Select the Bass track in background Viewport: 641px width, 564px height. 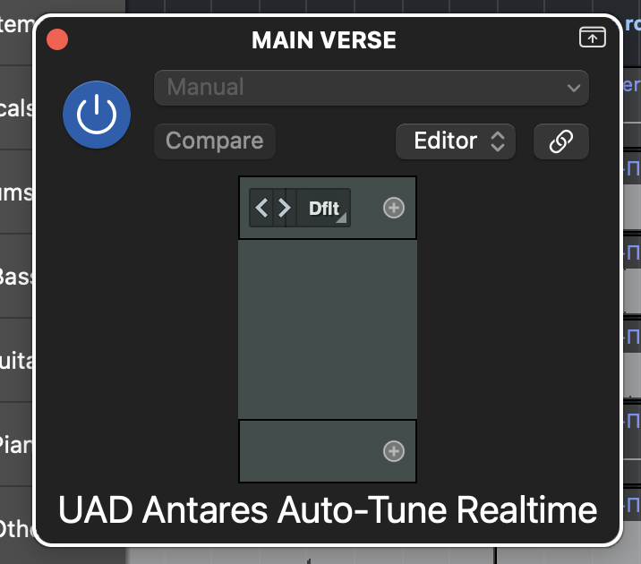tap(17, 276)
